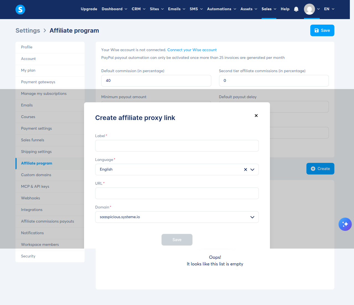The height and width of the screenshot is (305, 354).
Task: Clear the English language selection
Action: (246, 170)
